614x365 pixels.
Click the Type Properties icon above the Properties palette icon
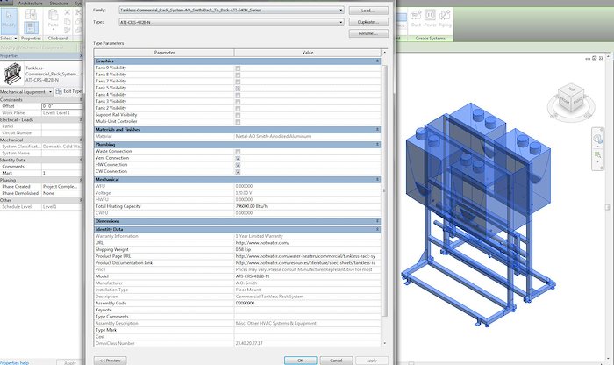click(x=31, y=15)
